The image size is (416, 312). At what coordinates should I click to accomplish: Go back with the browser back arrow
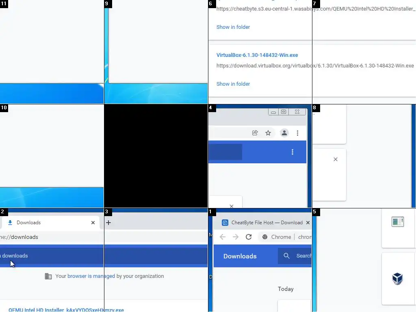[x=223, y=237]
